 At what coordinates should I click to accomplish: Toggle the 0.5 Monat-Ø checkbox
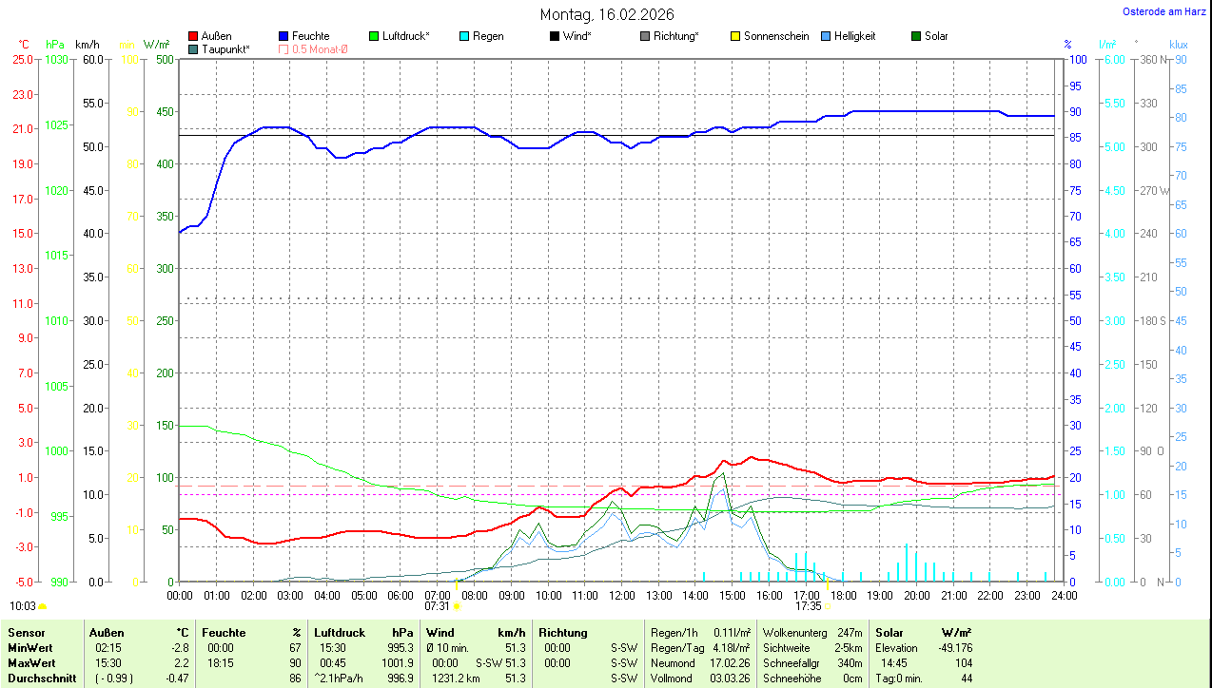tap(283, 49)
